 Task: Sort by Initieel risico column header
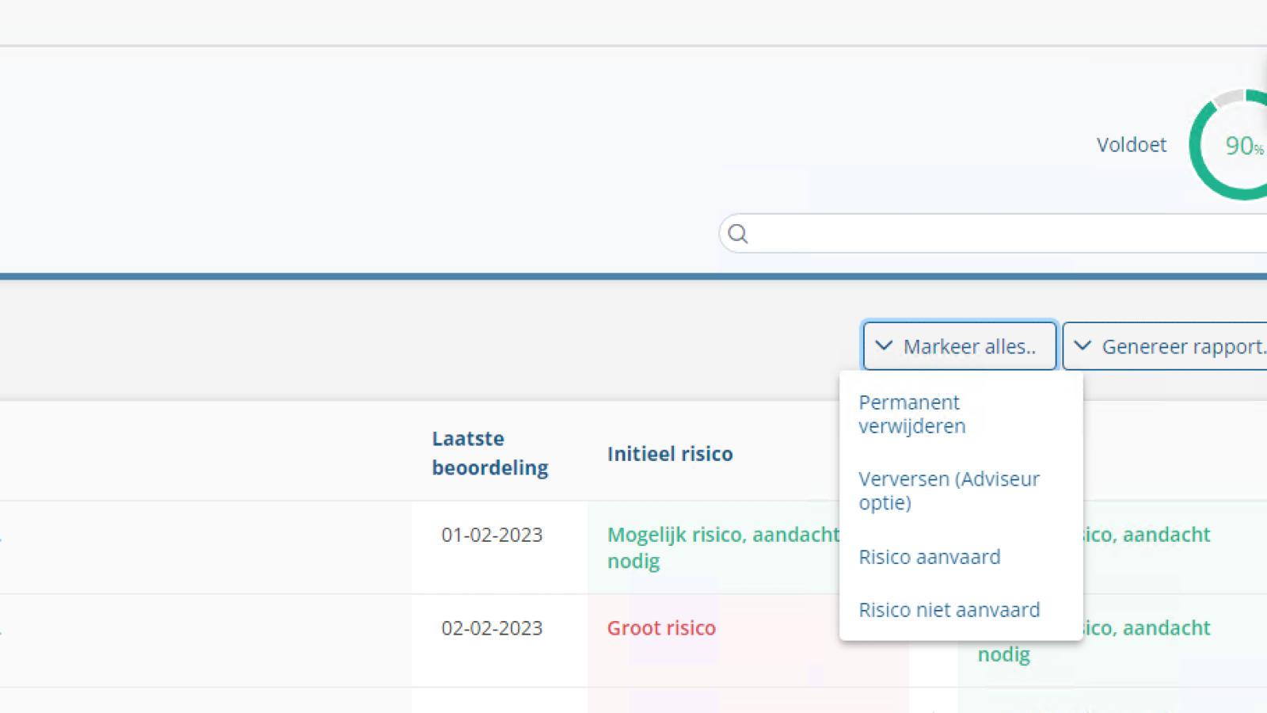tap(670, 454)
